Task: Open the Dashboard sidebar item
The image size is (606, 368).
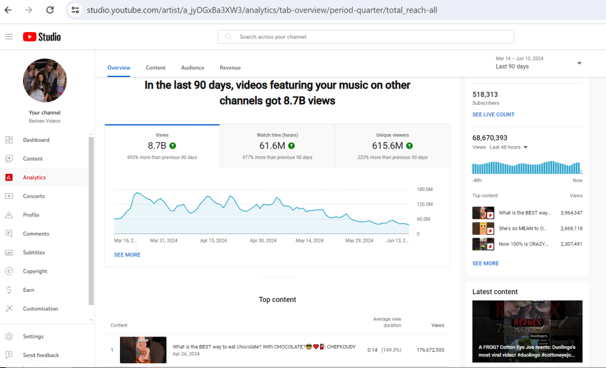Action: (x=44, y=140)
